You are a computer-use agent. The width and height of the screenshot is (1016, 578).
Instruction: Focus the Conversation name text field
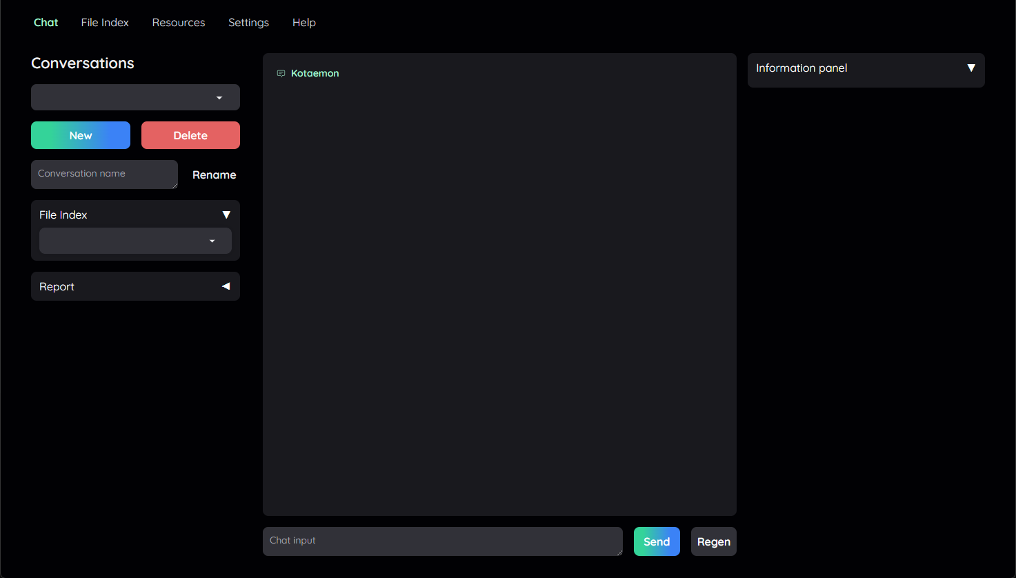coord(103,174)
